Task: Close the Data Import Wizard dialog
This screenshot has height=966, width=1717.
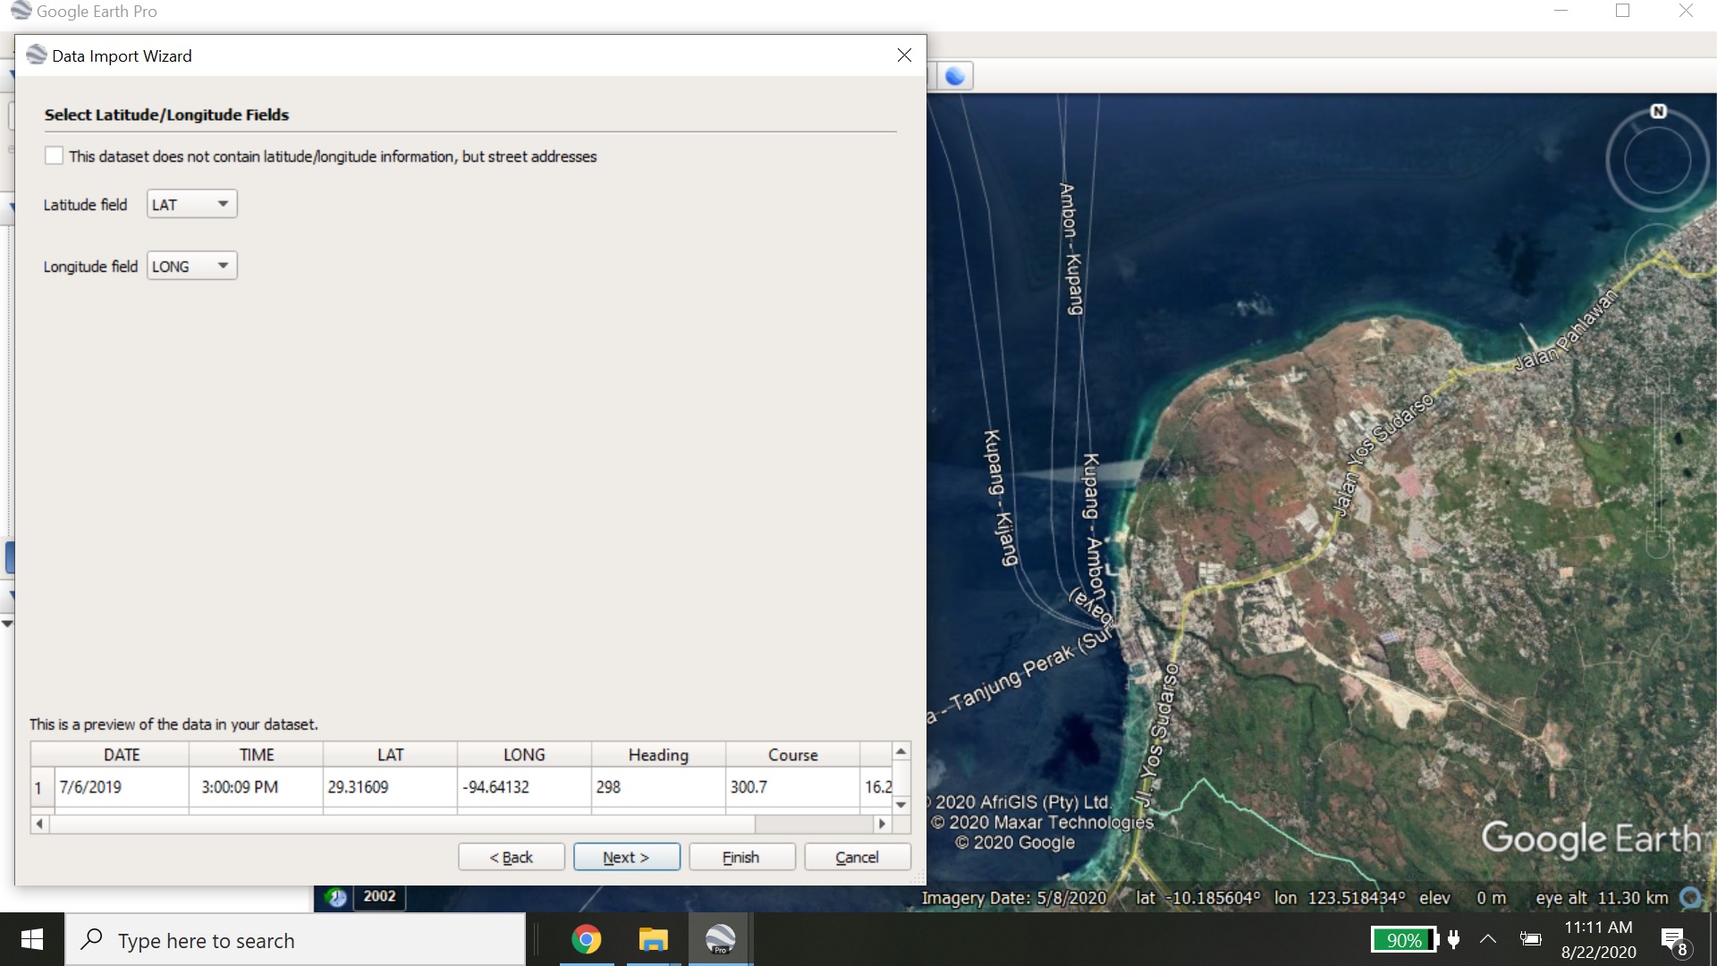Action: pyautogui.click(x=904, y=55)
